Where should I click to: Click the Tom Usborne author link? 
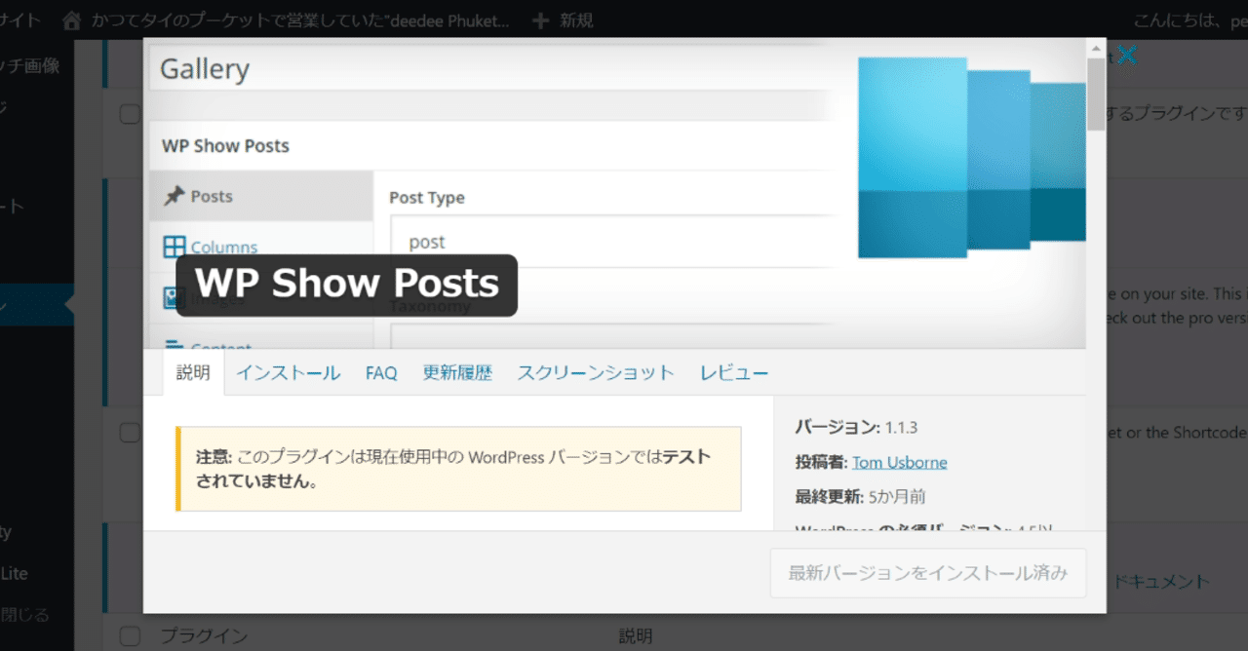point(899,461)
